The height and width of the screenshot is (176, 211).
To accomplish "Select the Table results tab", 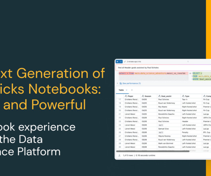I will coord(121,90).
